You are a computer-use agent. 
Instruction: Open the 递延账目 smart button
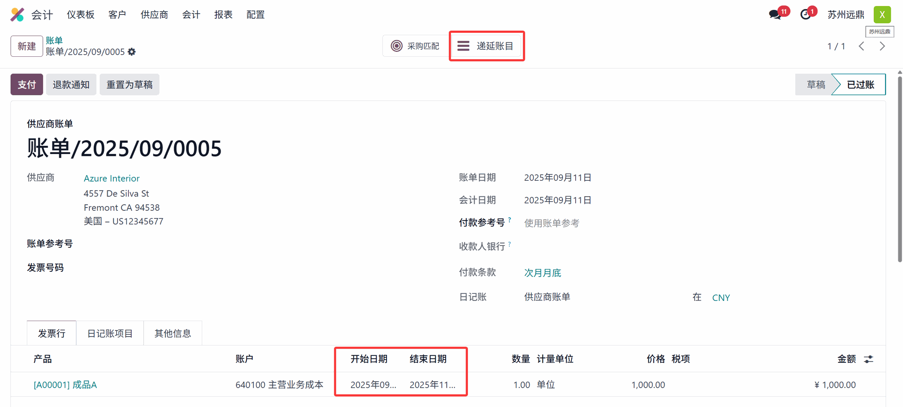(x=486, y=46)
